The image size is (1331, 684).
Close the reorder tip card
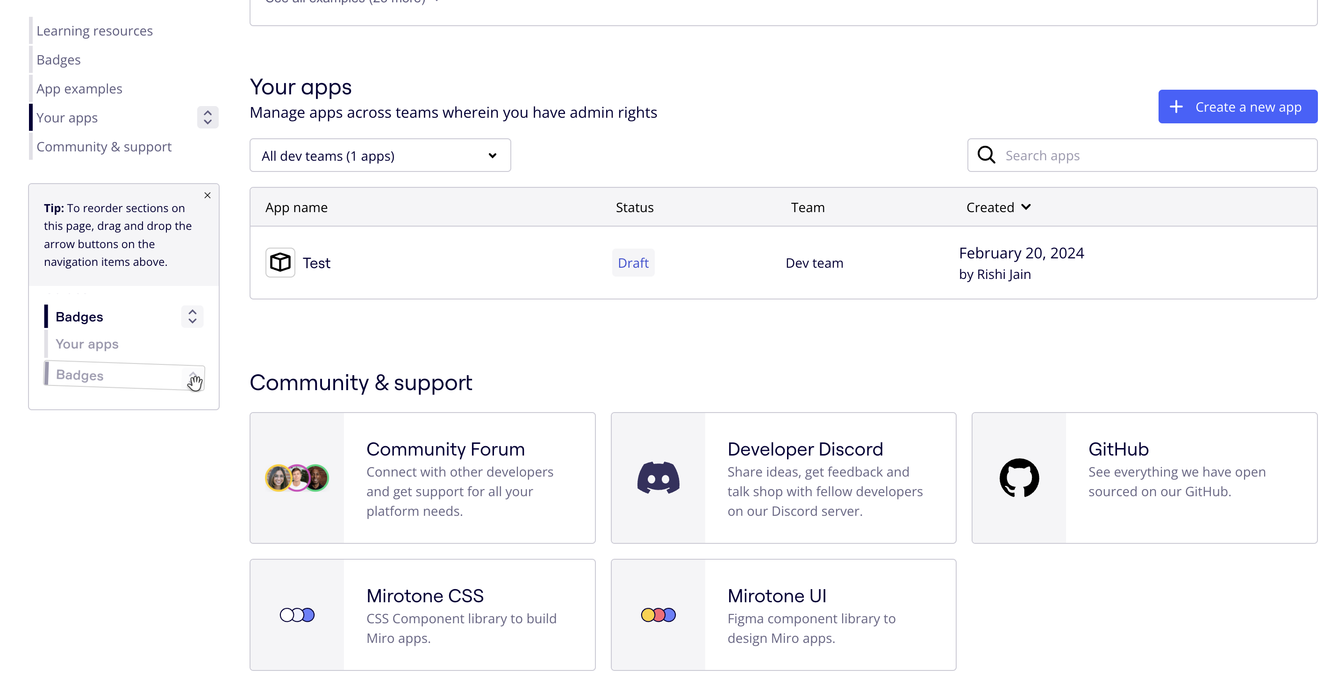[x=207, y=195]
